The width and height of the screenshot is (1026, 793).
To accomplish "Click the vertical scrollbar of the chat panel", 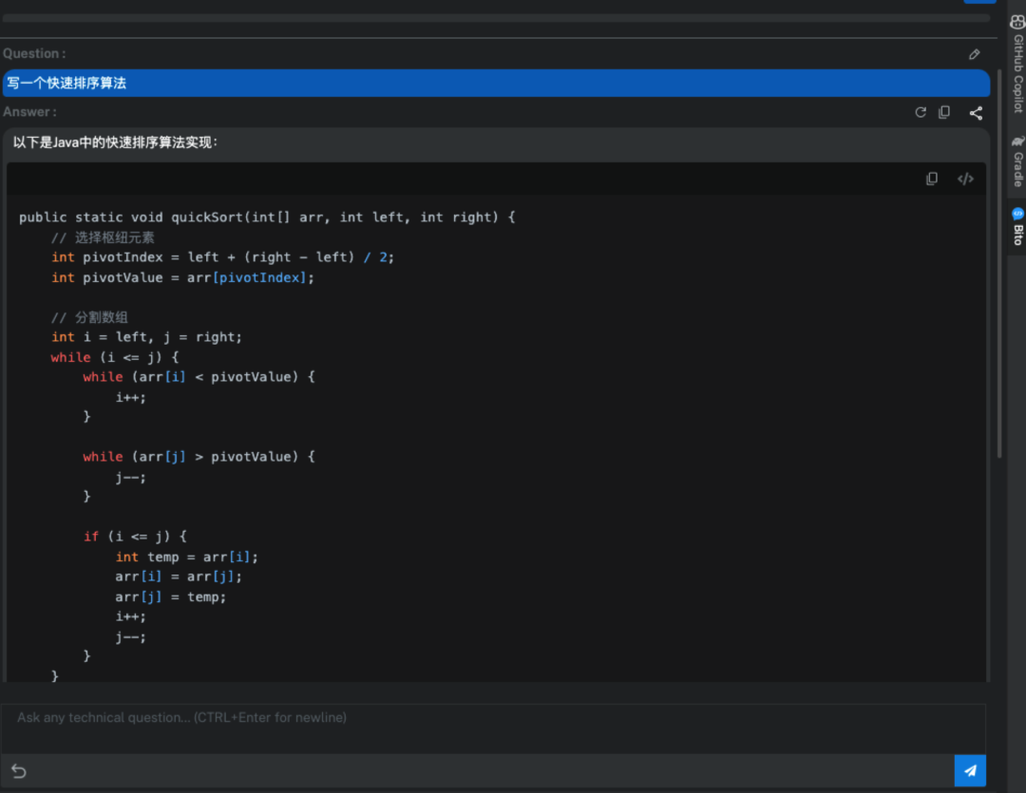I will click(x=999, y=262).
